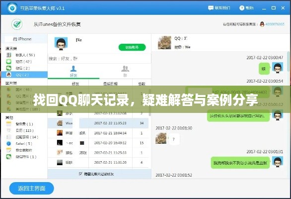The width and height of the screenshot is (291, 199).
Task: Click the cat avatar in chat header
Action: [x=164, y=43]
